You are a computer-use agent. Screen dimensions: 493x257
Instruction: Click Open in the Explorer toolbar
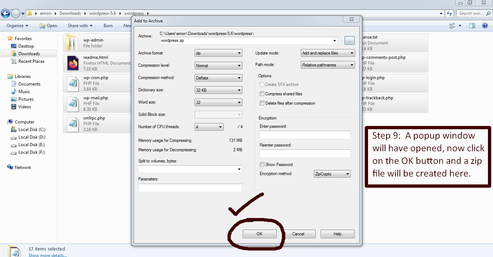pyautogui.click(x=48, y=26)
